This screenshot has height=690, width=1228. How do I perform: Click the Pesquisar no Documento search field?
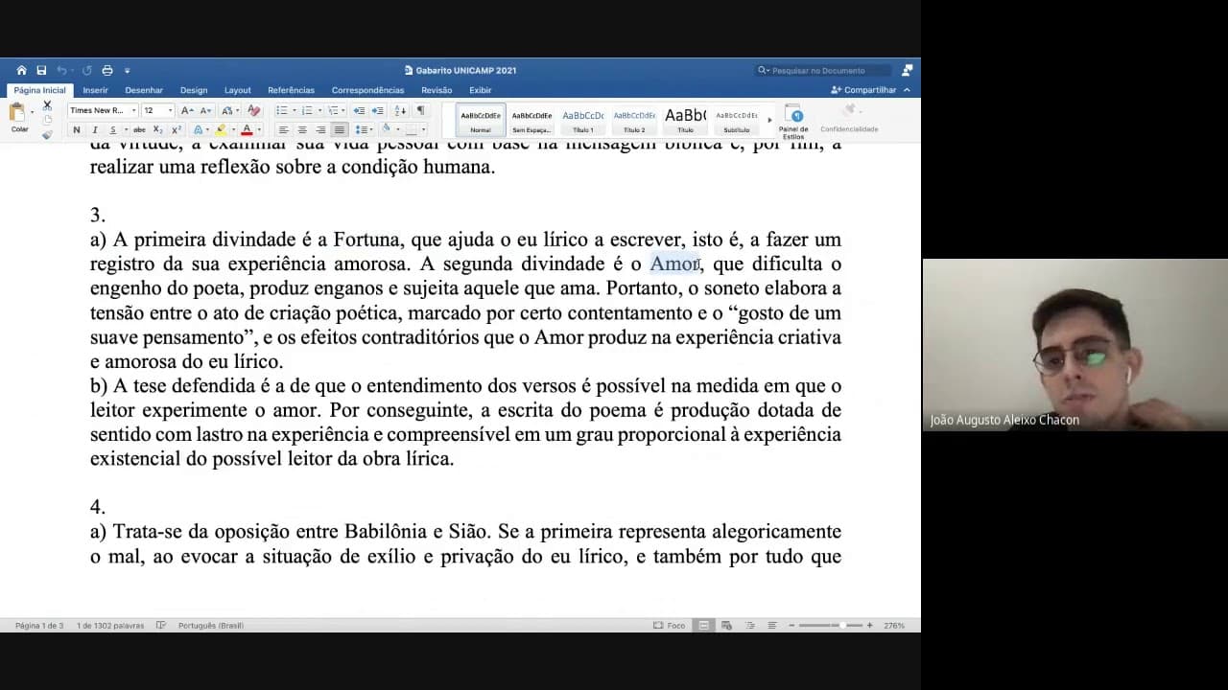(823, 70)
